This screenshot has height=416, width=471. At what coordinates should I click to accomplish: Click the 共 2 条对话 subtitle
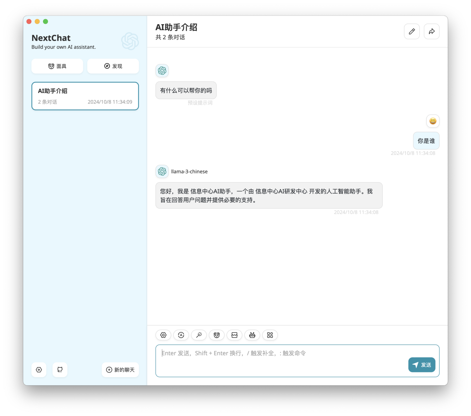(170, 37)
